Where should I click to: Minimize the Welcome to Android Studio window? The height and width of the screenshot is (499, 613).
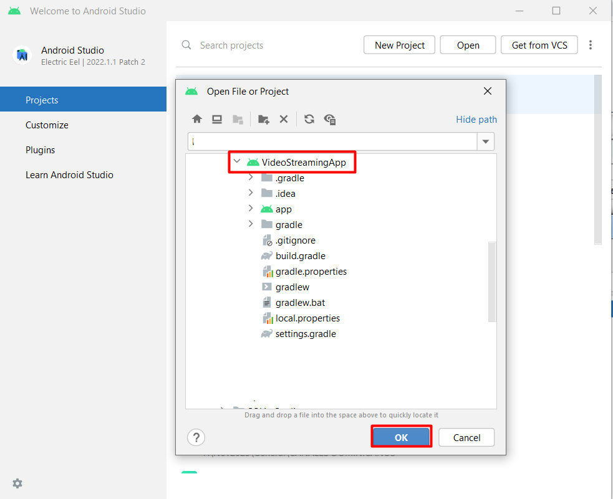tap(519, 11)
